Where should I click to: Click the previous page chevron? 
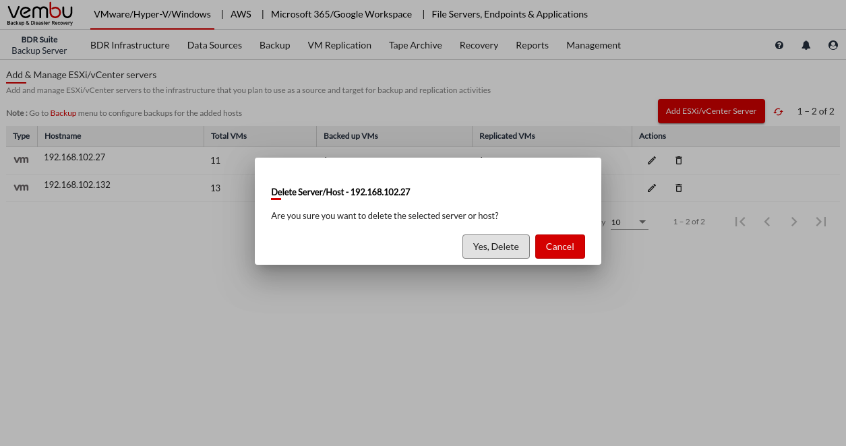coord(767,222)
